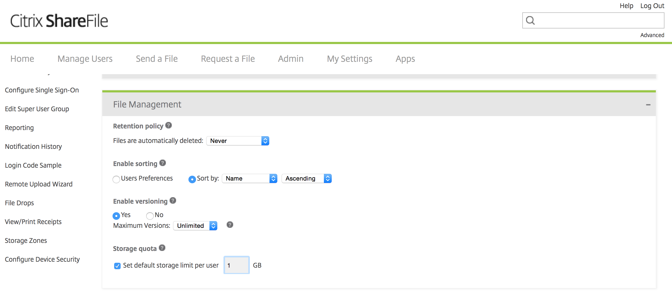Click help icon beside Enable sorting
The height and width of the screenshot is (295, 672).
coord(163,163)
